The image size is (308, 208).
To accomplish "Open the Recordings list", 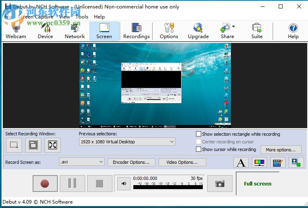I will click(136, 31).
